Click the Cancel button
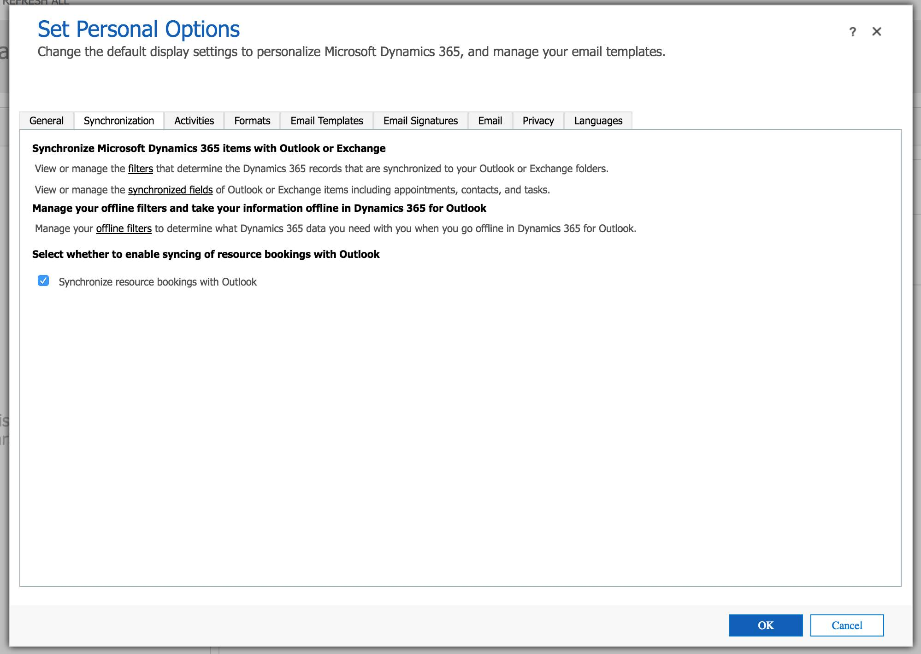Screen dimensions: 921x654 point(847,625)
